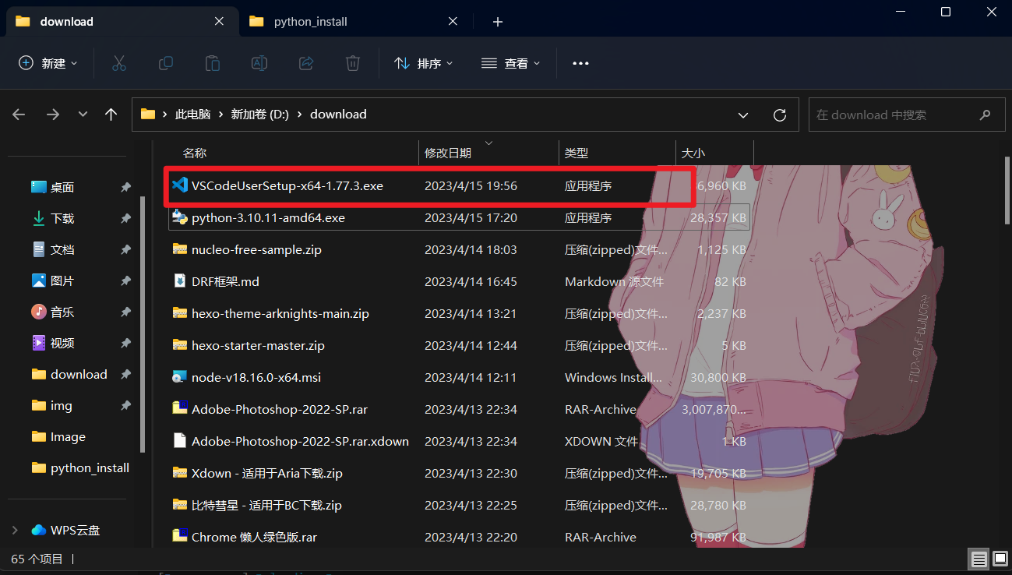Image resolution: width=1012 pixels, height=575 pixels.
Task: Sort files by 修改日期 column header
Action: tap(448, 153)
